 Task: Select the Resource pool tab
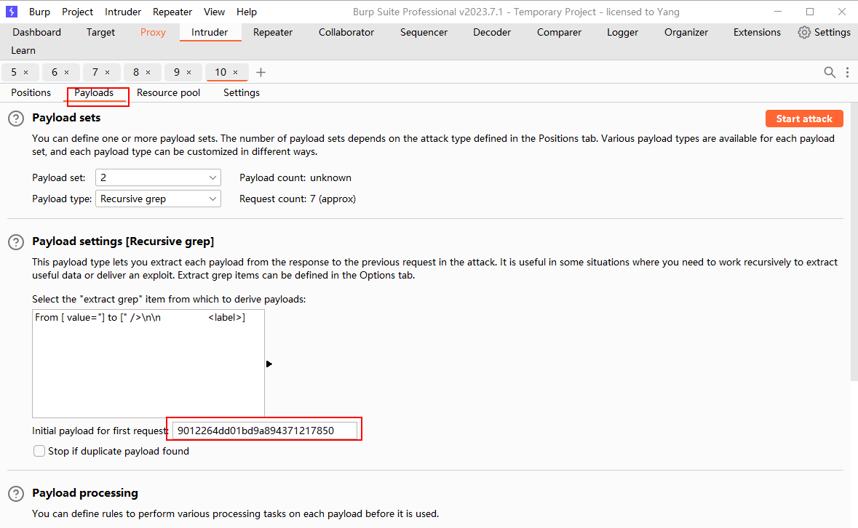[x=168, y=92]
